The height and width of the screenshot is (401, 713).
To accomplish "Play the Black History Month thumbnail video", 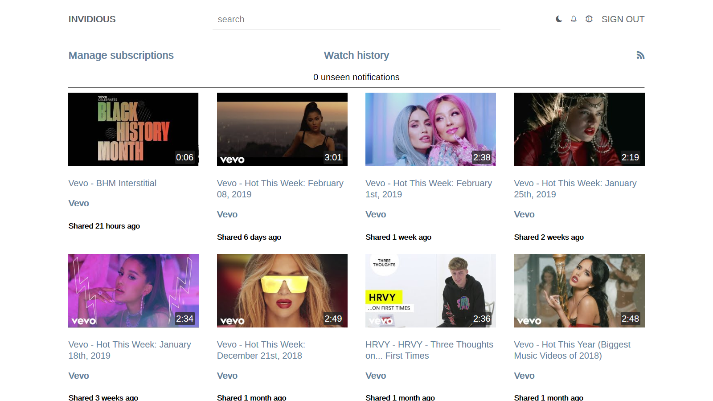I will coord(133,129).
